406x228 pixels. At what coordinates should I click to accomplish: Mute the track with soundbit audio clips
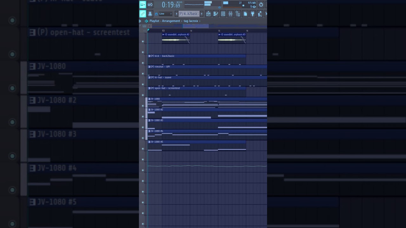click(143, 41)
